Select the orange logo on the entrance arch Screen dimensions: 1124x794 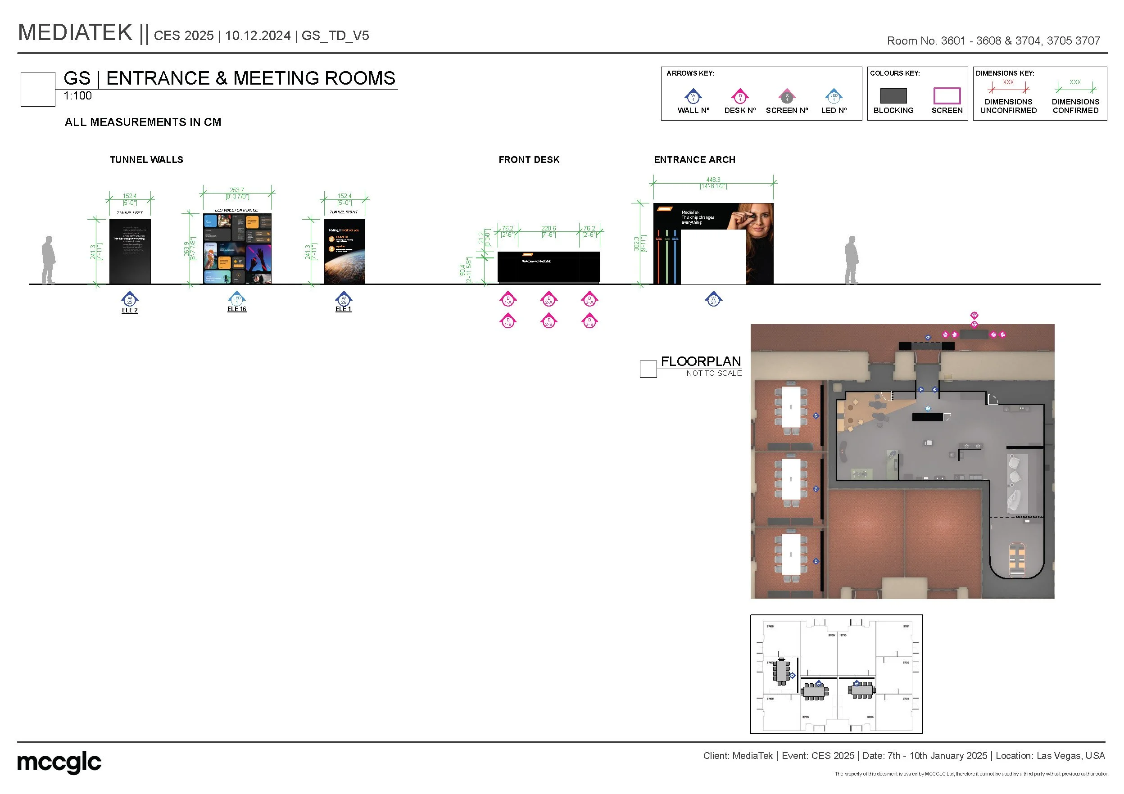(x=664, y=209)
